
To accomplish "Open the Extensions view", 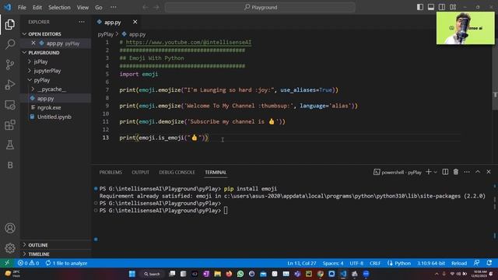I will (x=10, y=124).
